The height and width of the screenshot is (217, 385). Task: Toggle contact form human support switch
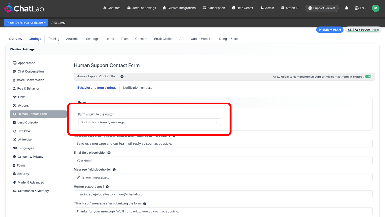(368, 77)
